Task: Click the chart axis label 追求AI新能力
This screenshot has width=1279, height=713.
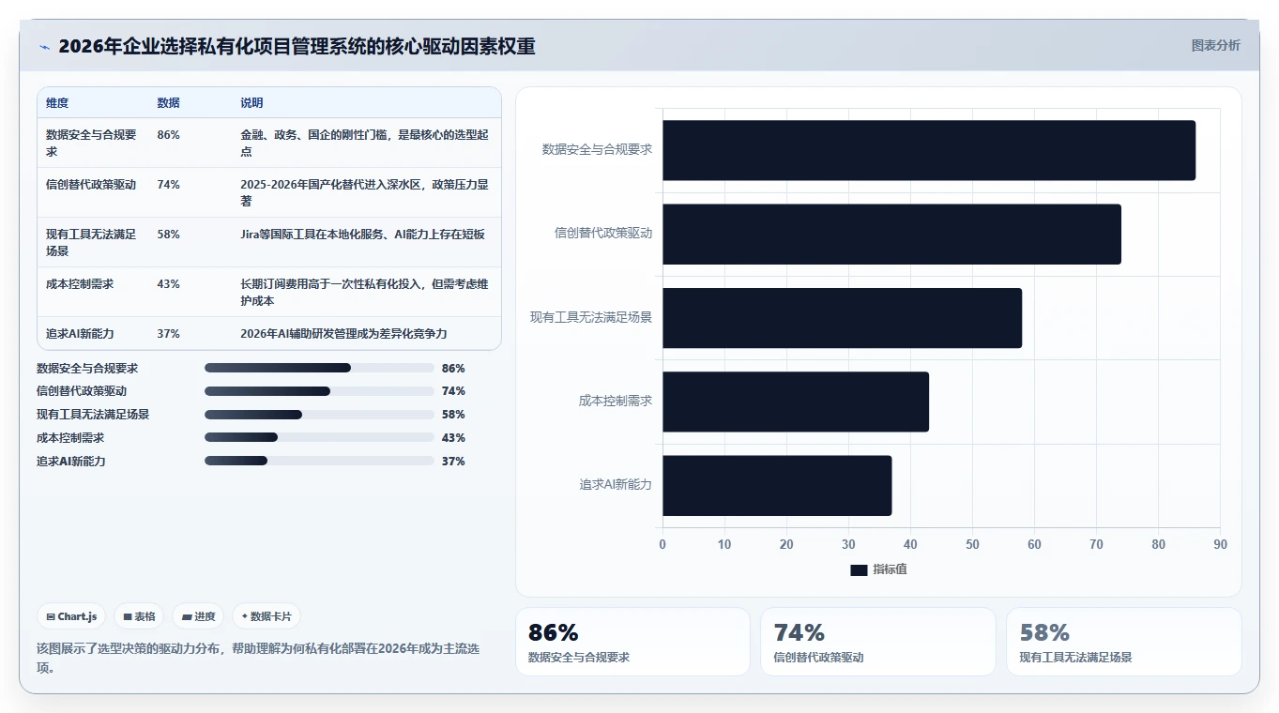Action: 616,485
